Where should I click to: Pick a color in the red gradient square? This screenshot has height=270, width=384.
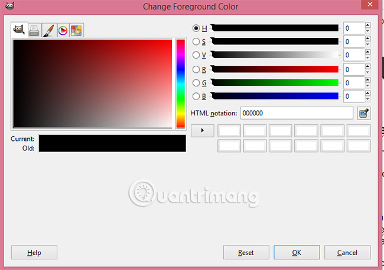pyautogui.click(x=93, y=83)
